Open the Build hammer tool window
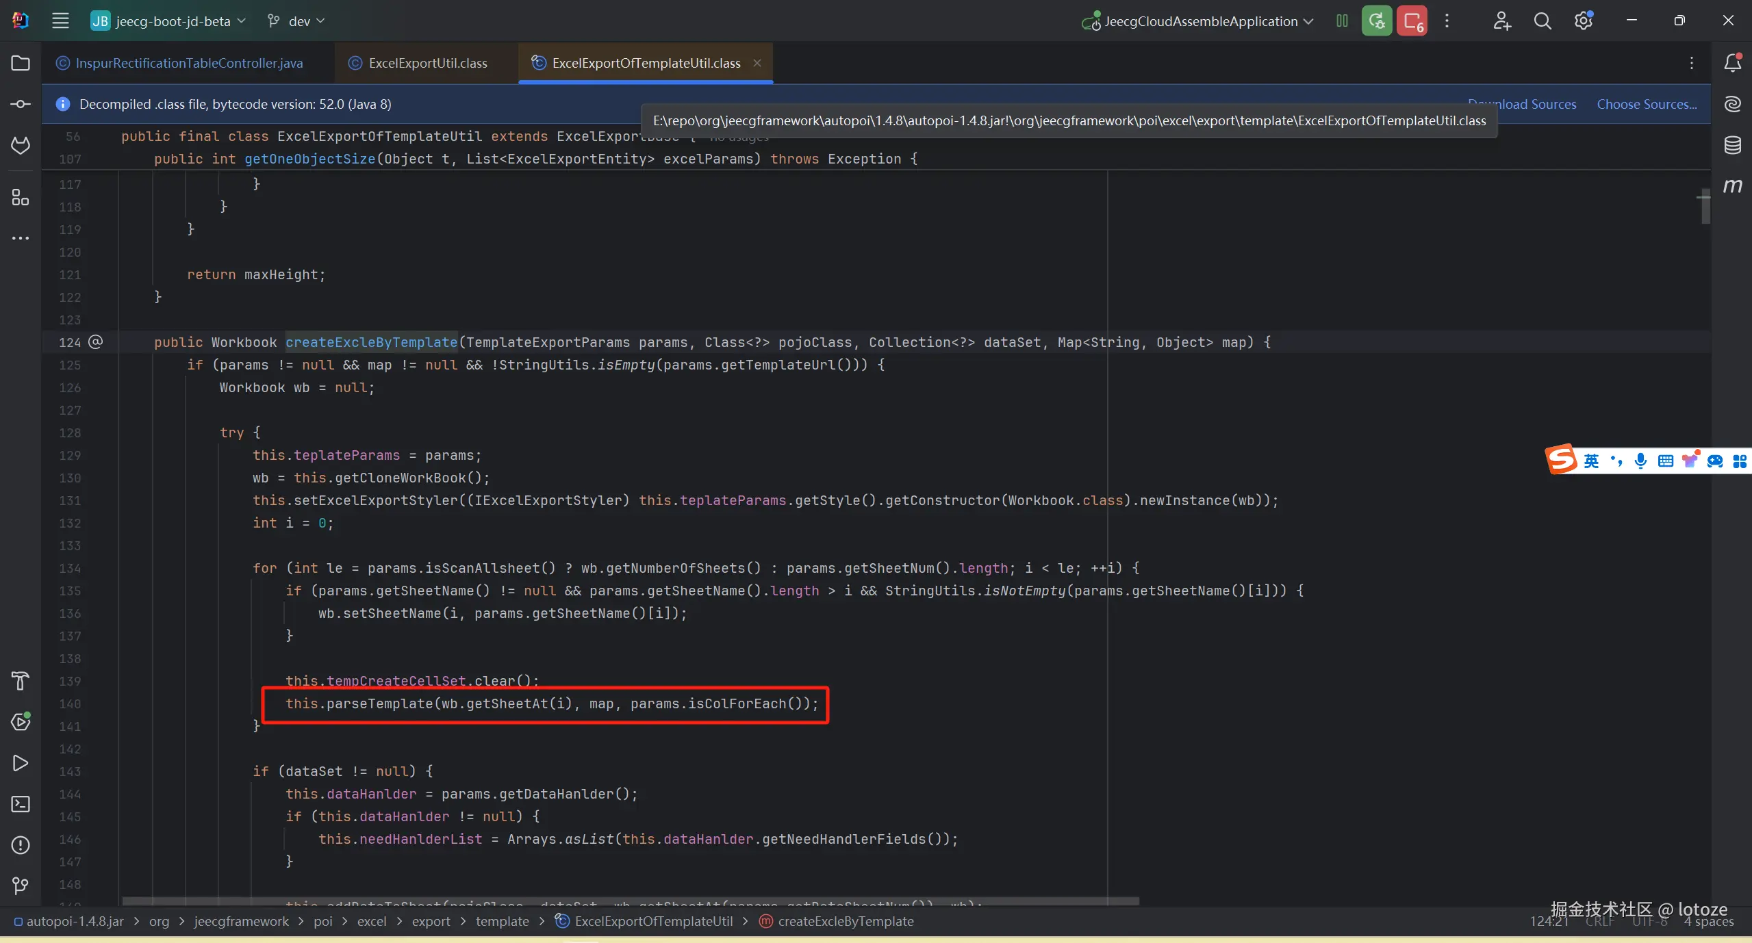1752x943 pixels. coord(21,681)
